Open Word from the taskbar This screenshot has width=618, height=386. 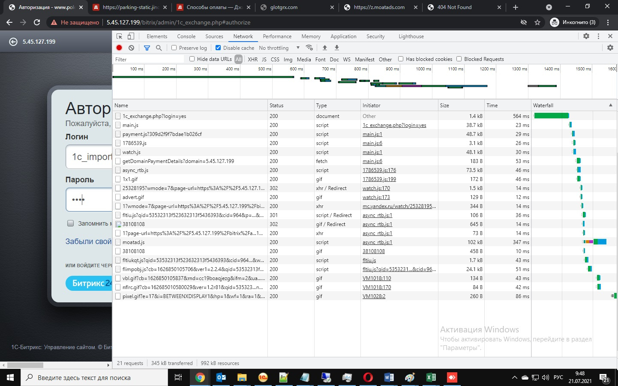tap(389, 377)
